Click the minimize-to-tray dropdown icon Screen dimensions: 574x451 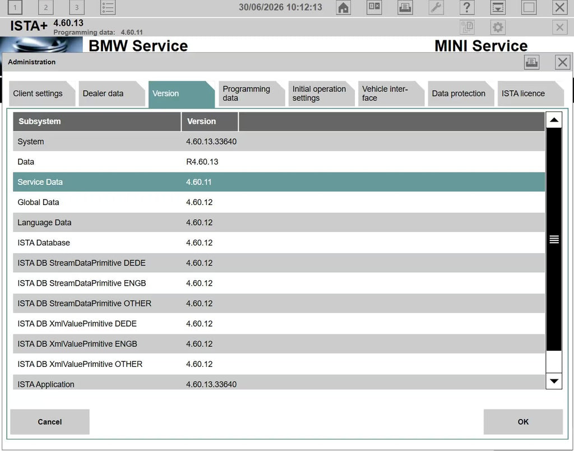coord(498,7)
